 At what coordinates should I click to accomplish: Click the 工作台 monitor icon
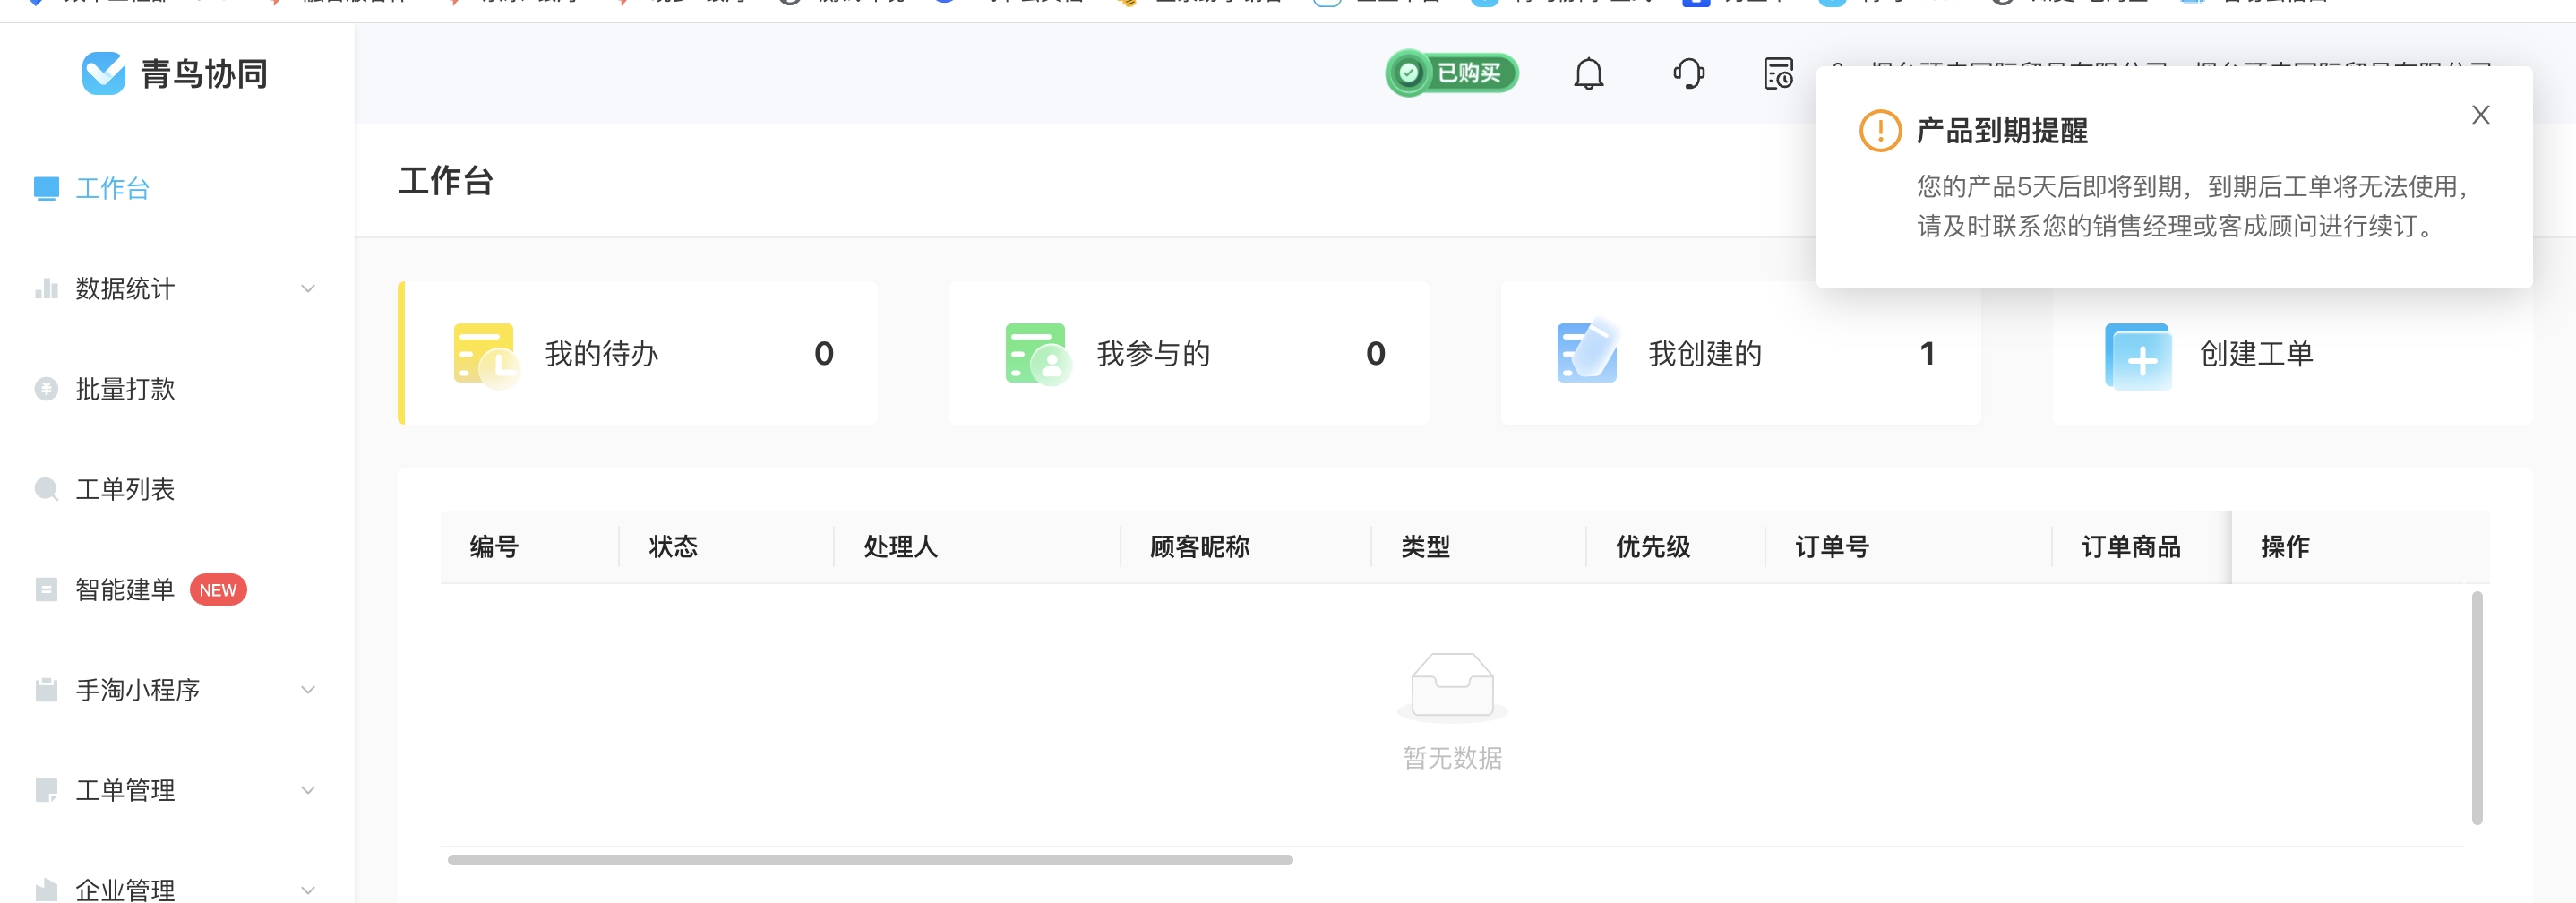pos(46,189)
